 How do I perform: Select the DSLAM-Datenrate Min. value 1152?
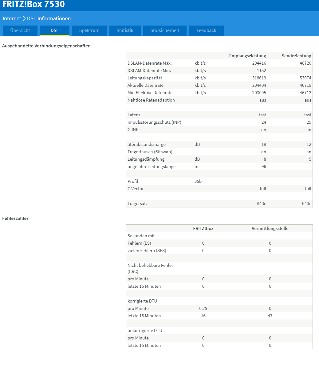[x=261, y=70]
